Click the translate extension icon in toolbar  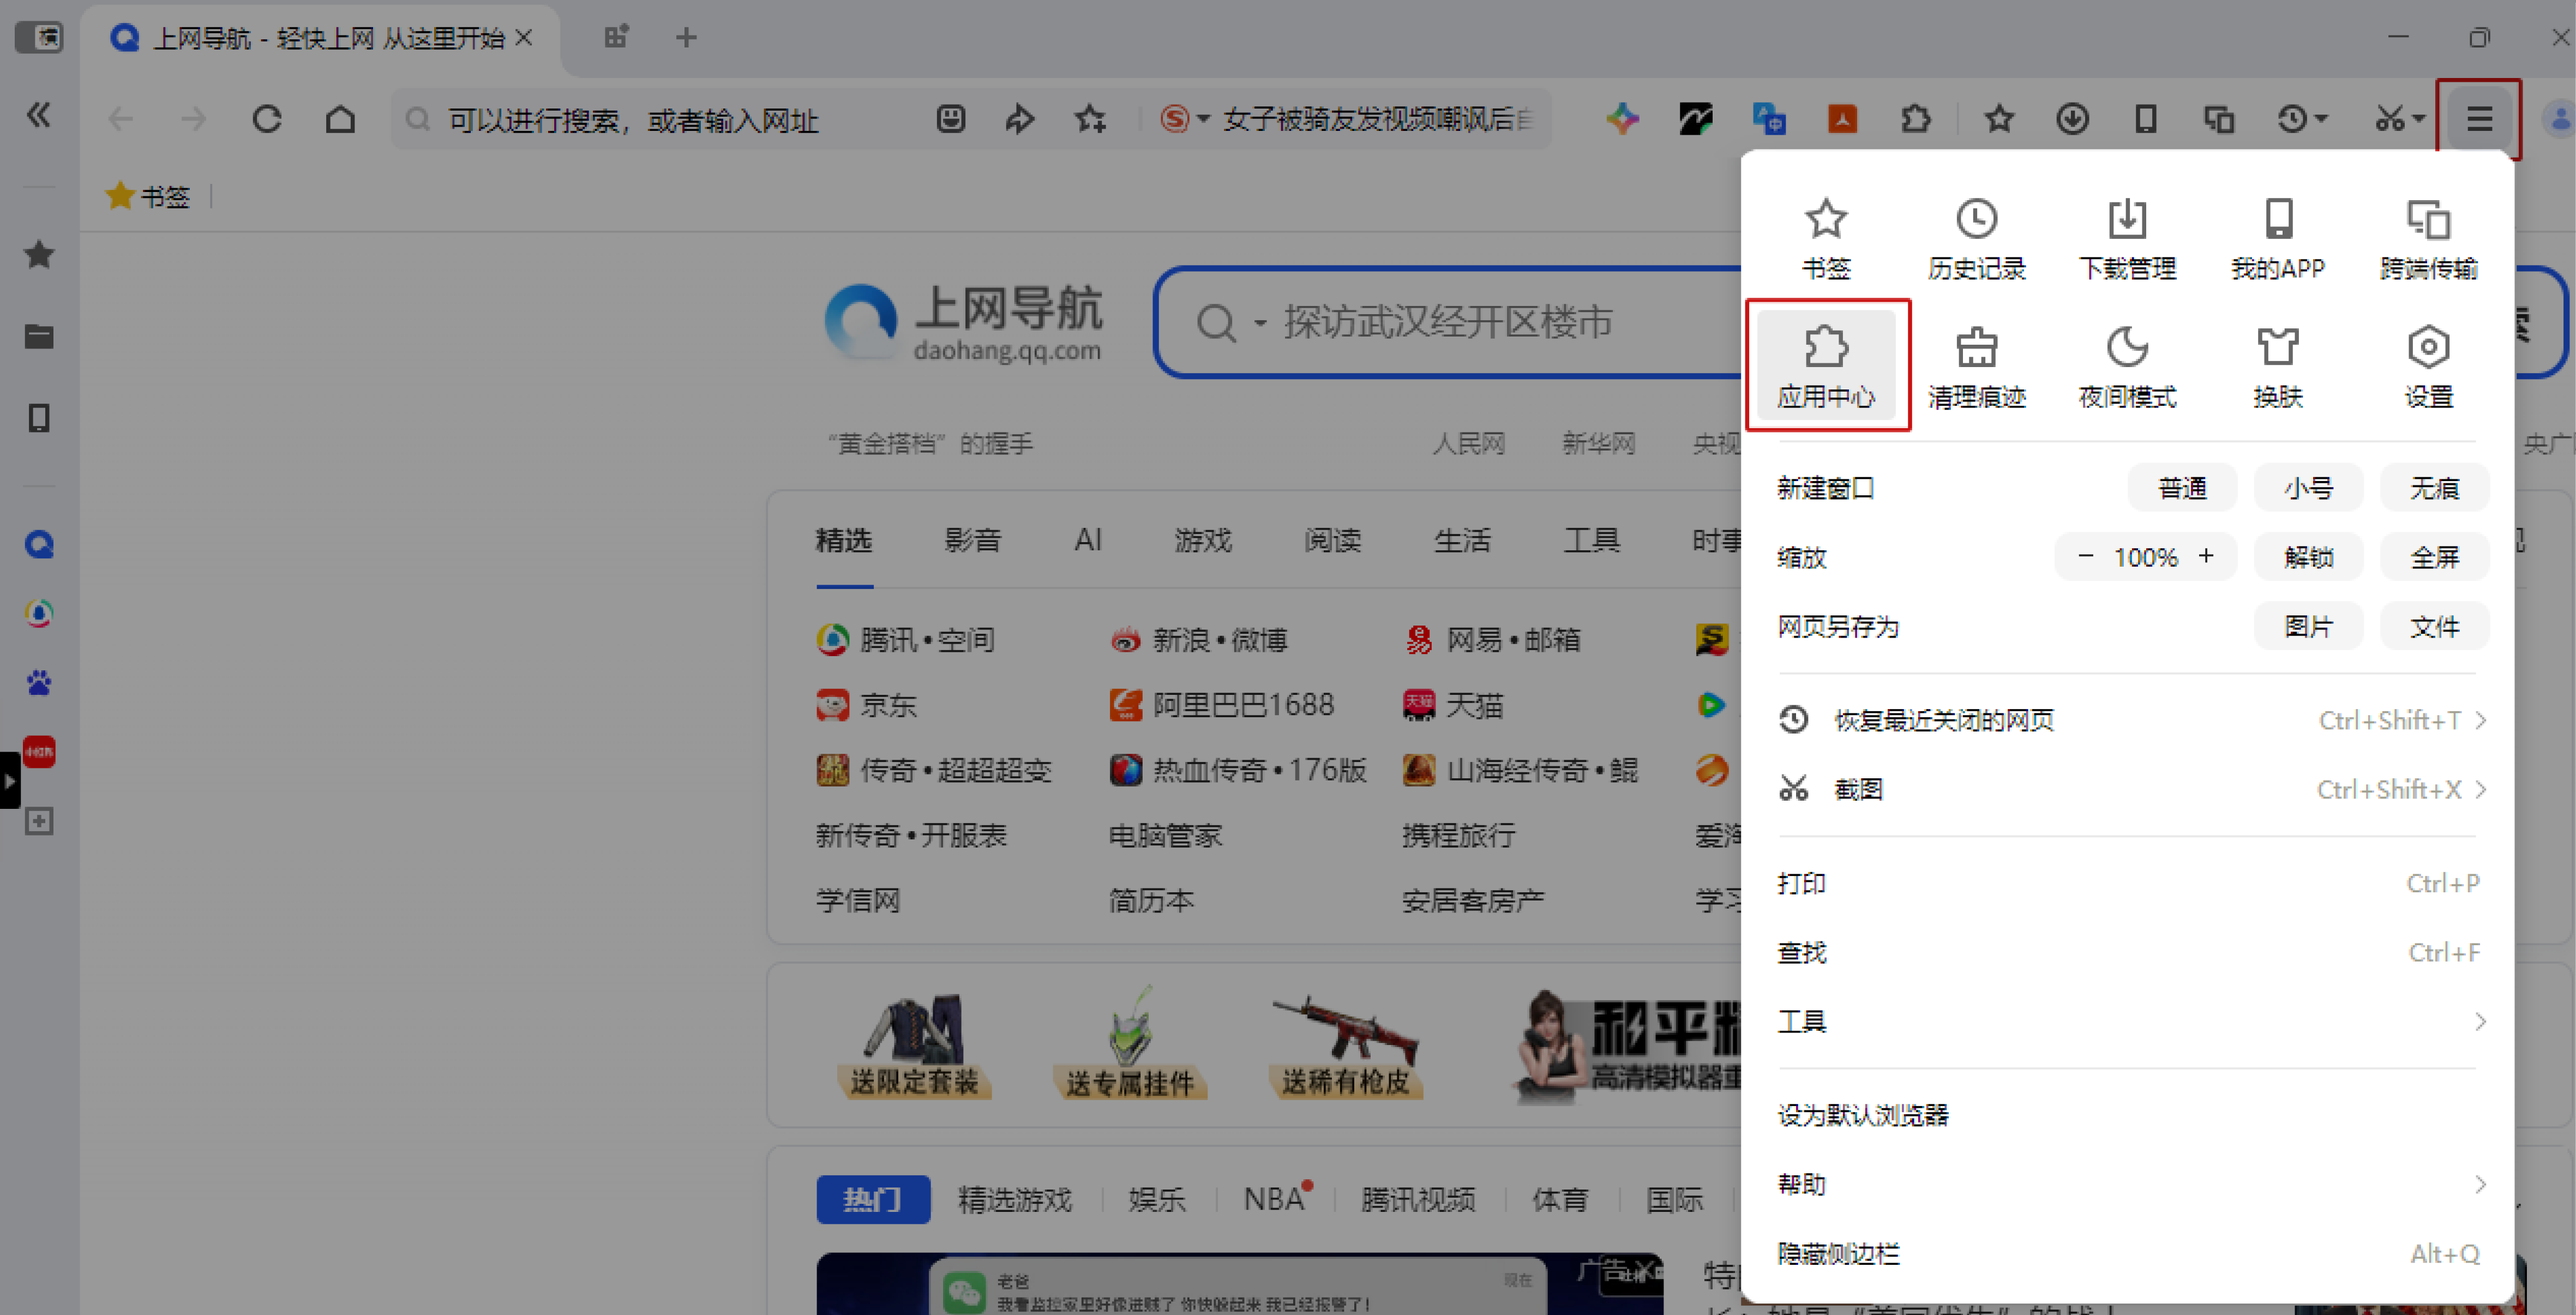(x=1769, y=120)
